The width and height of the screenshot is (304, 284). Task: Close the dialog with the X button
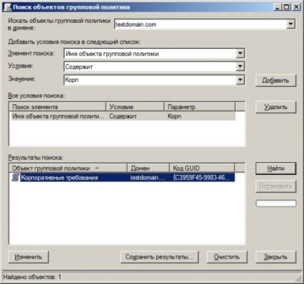pyautogui.click(x=296, y=7)
